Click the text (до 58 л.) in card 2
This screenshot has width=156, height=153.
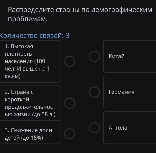pyautogui.click(x=44, y=114)
